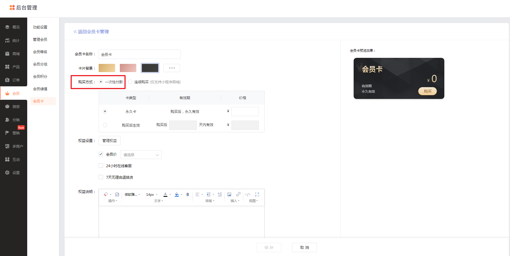Open the font family 微软雅 dropdown
510x256 pixels.
point(132,194)
